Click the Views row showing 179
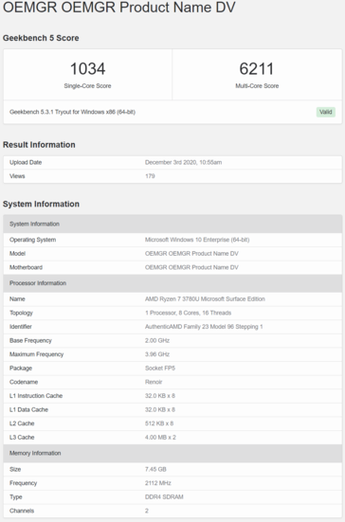The width and height of the screenshot is (345, 522). pos(172,176)
